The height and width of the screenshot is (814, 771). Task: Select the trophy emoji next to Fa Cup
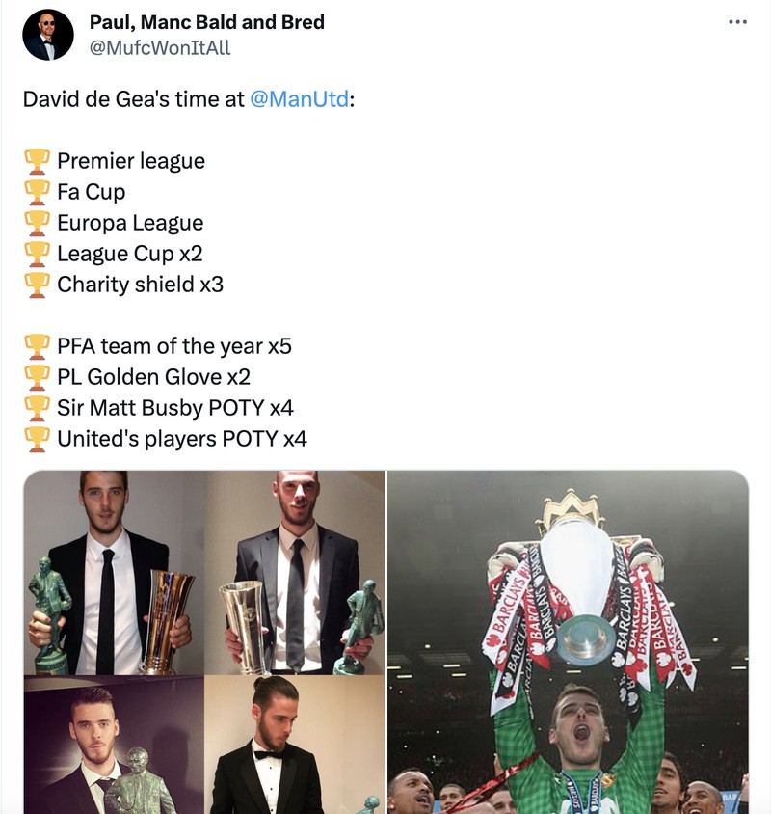[38, 191]
